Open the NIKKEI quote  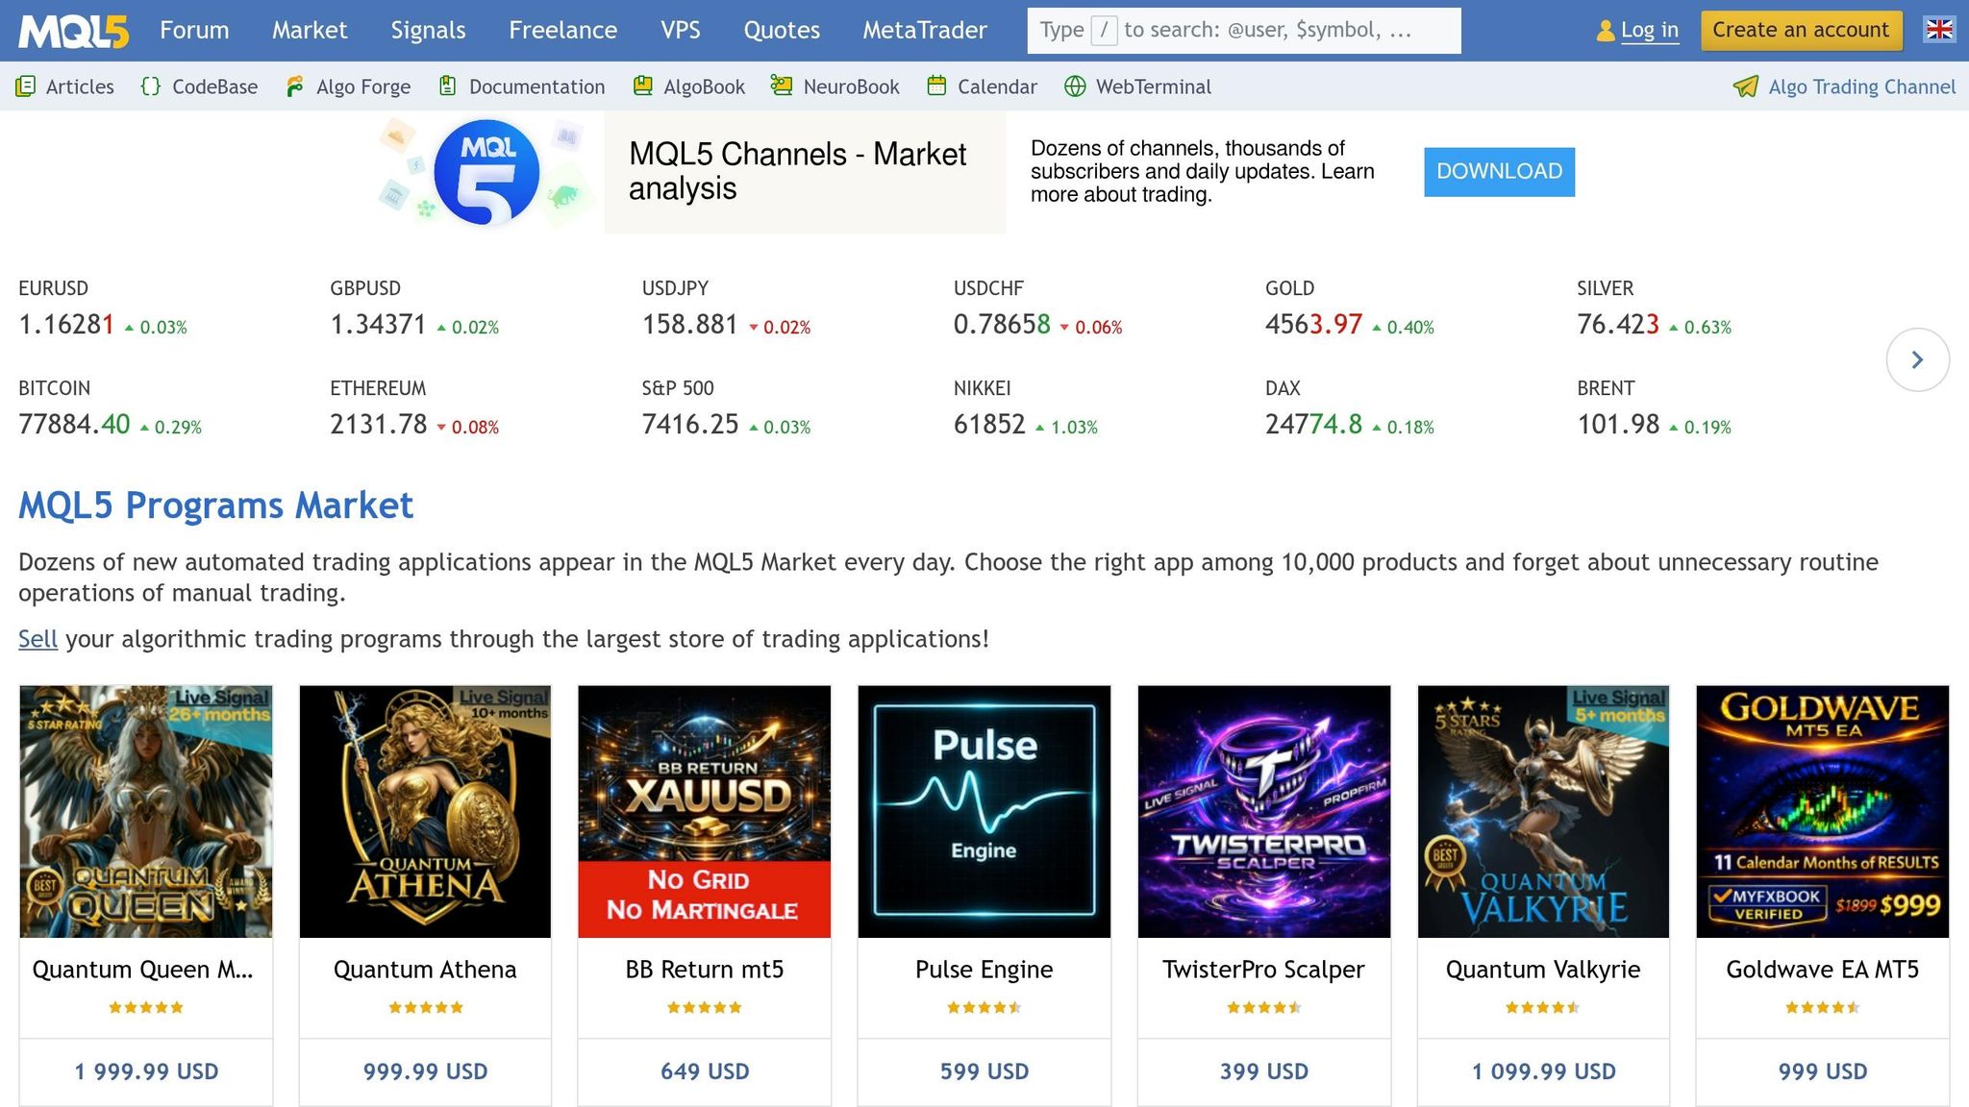pos(1025,408)
